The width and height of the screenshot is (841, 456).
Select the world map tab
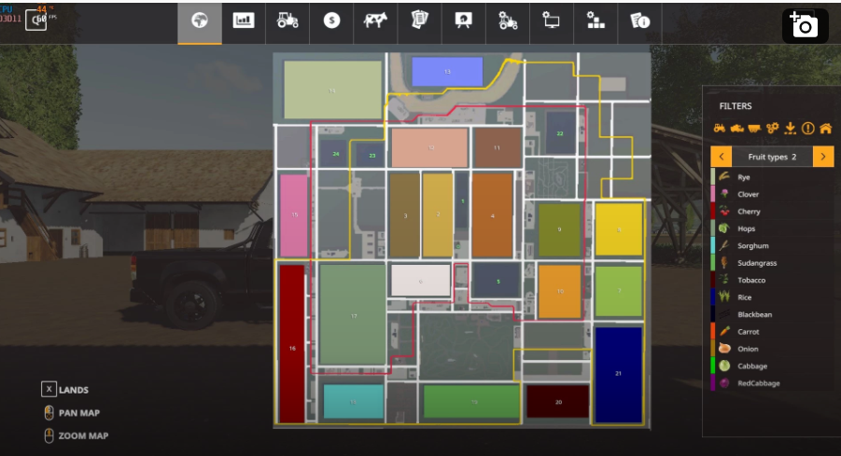(200, 21)
